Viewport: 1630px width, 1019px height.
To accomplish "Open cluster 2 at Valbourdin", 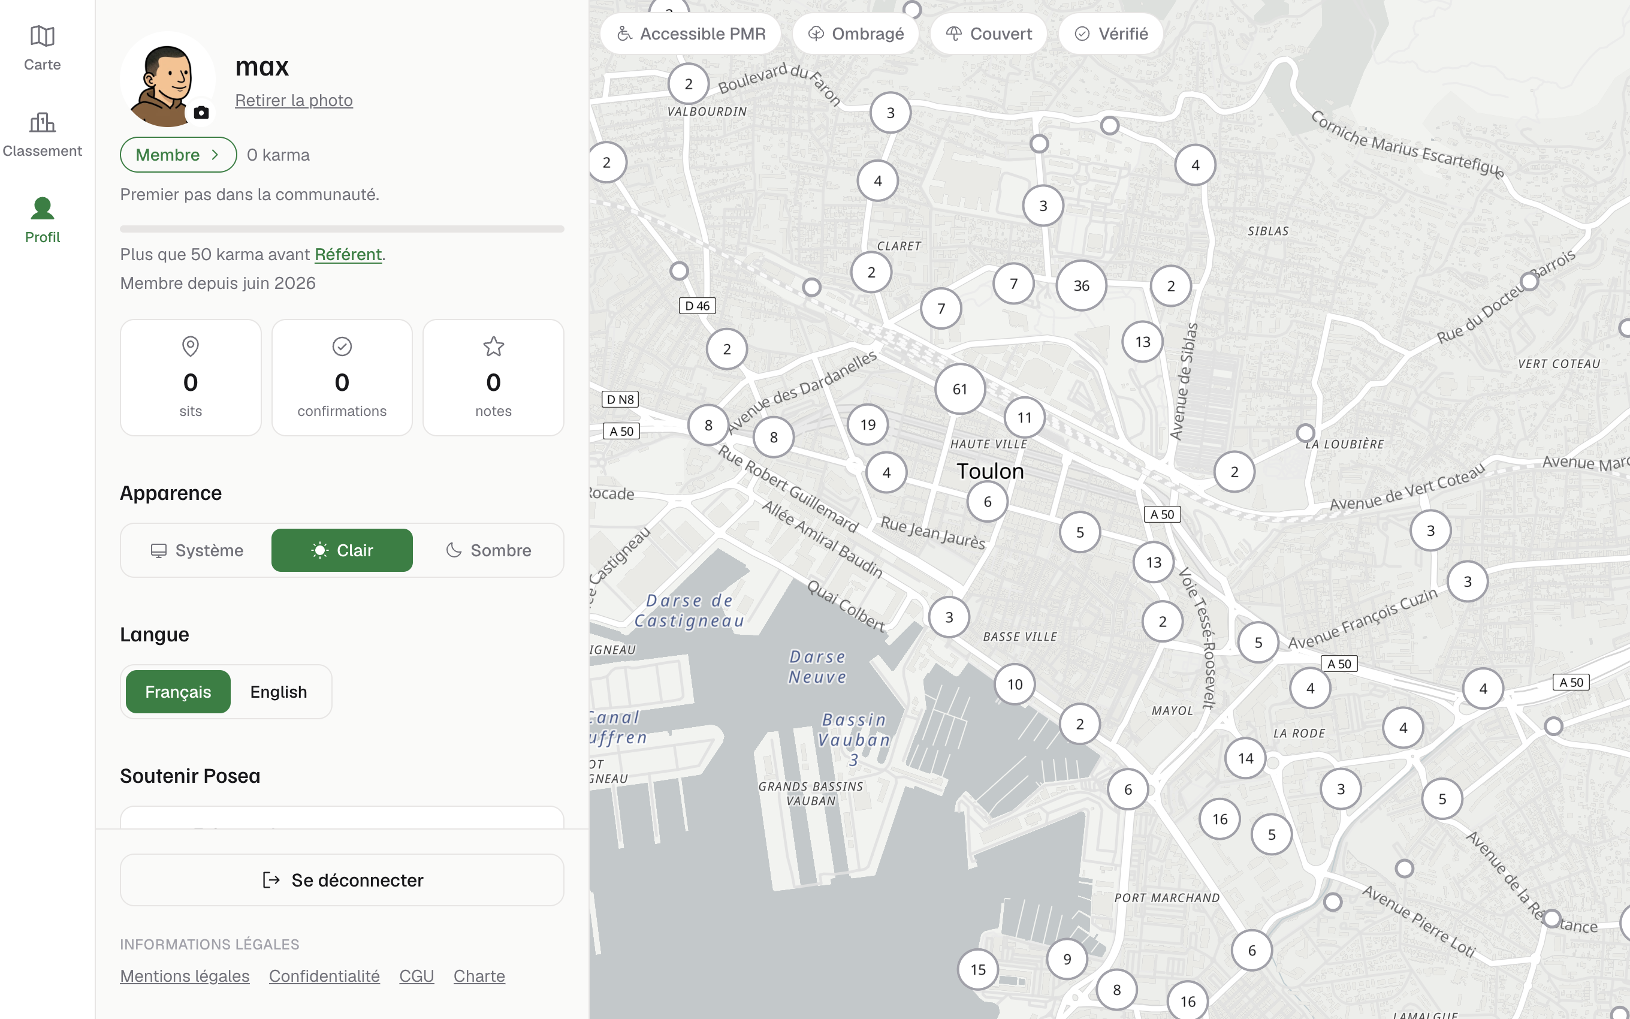I will [x=689, y=85].
